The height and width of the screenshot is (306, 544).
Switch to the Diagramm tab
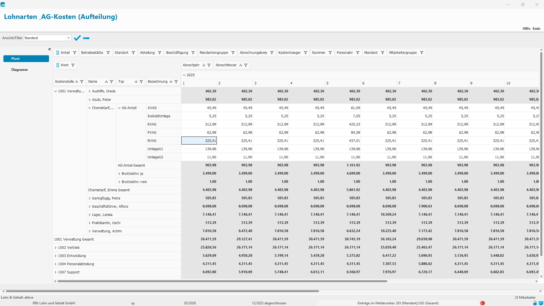(20, 70)
